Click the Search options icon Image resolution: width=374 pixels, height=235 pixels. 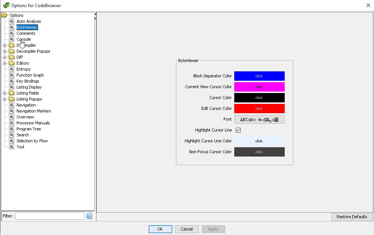click(12, 134)
